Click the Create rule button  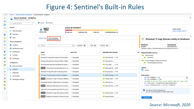pyautogui.click(x=147, y=98)
